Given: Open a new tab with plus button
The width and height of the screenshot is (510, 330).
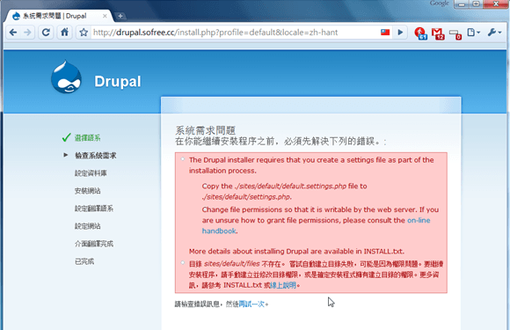Looking at the screenshot, I should click(x=120, y=16).
